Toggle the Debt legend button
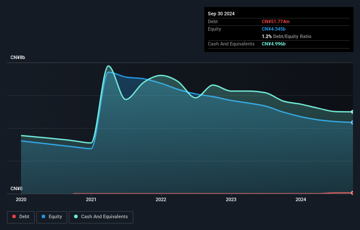The height and width of the screenshot is (230, 360). pos(21,217)
